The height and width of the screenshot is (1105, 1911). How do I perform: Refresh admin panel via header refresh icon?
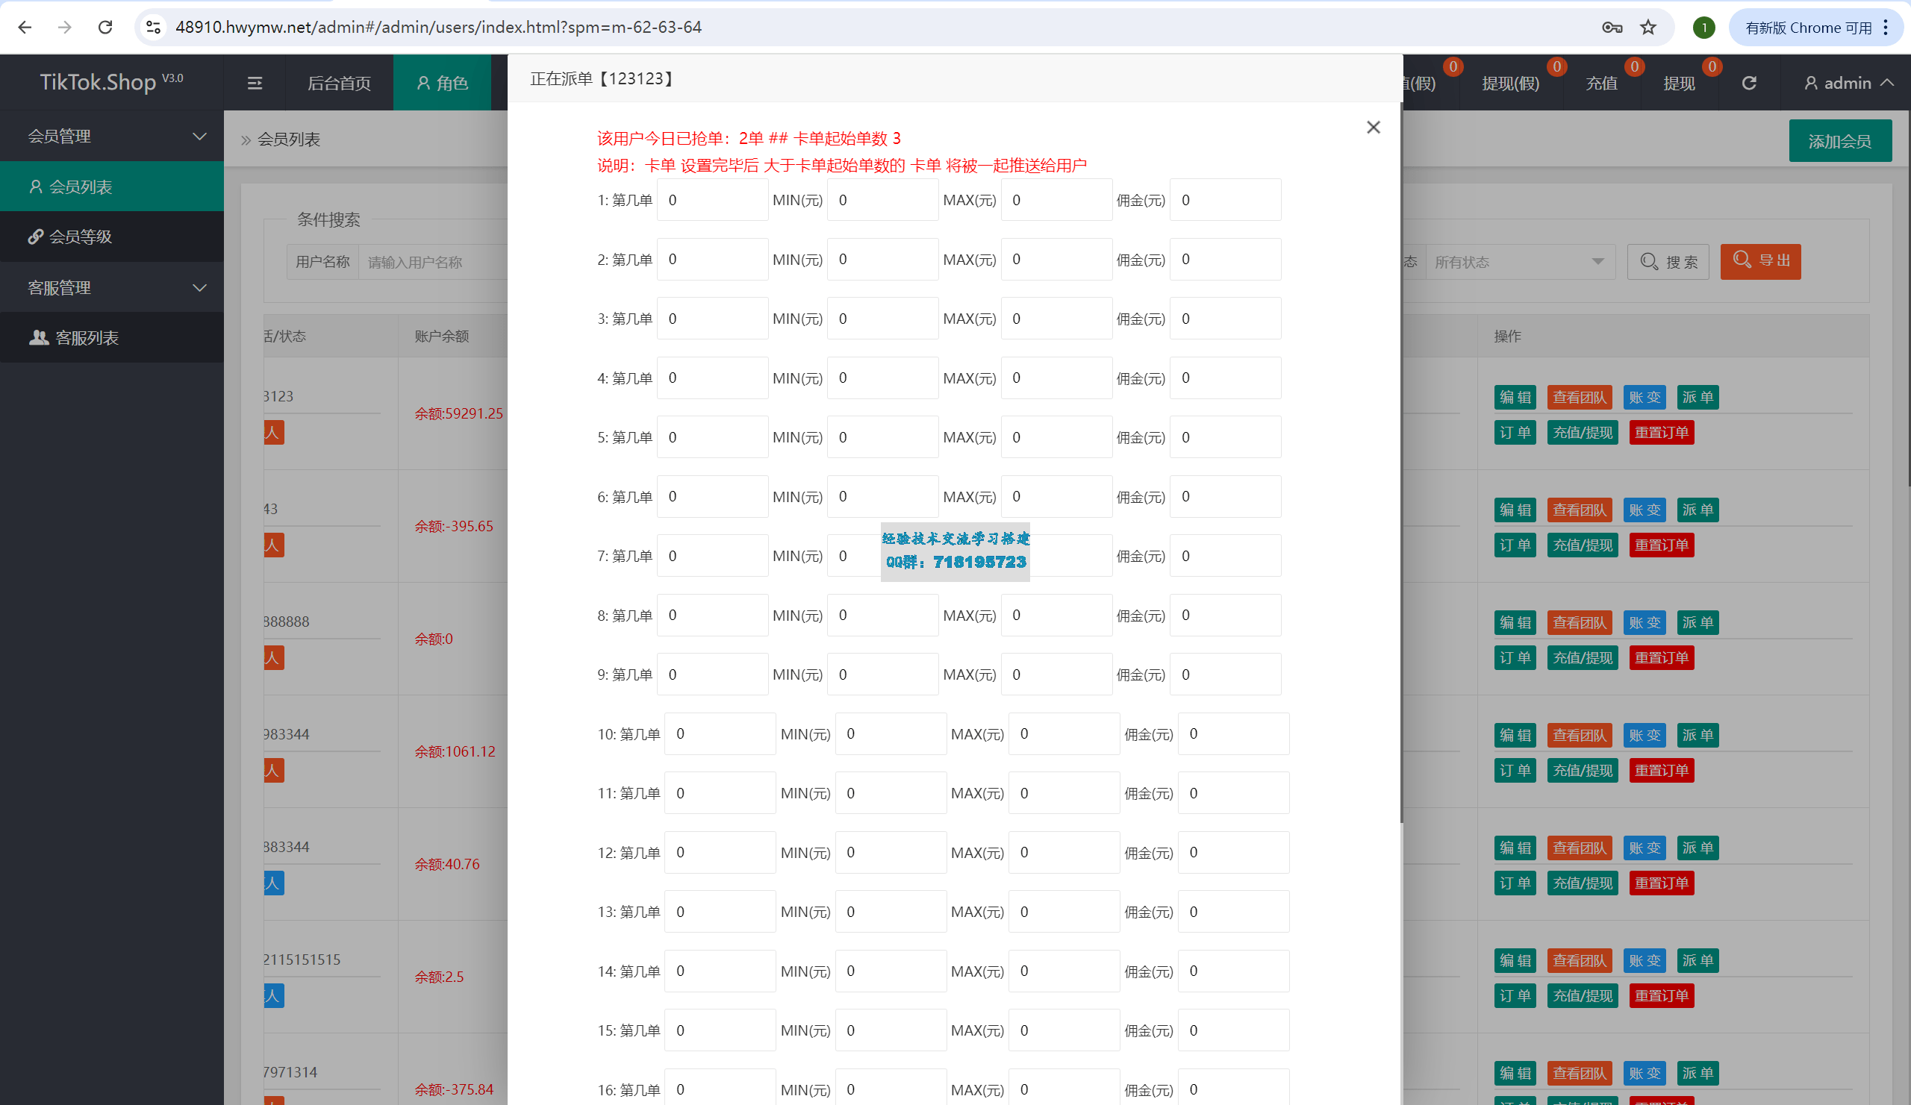click(1749, 83)
